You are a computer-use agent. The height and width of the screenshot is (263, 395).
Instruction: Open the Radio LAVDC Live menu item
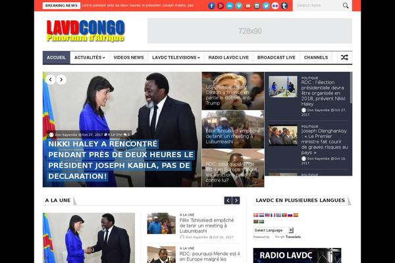coord(228,58)
